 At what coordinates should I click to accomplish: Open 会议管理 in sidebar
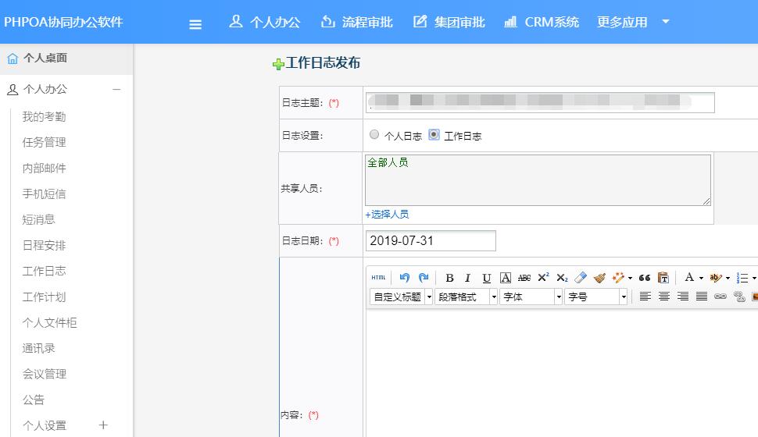[x=44, y=374]
